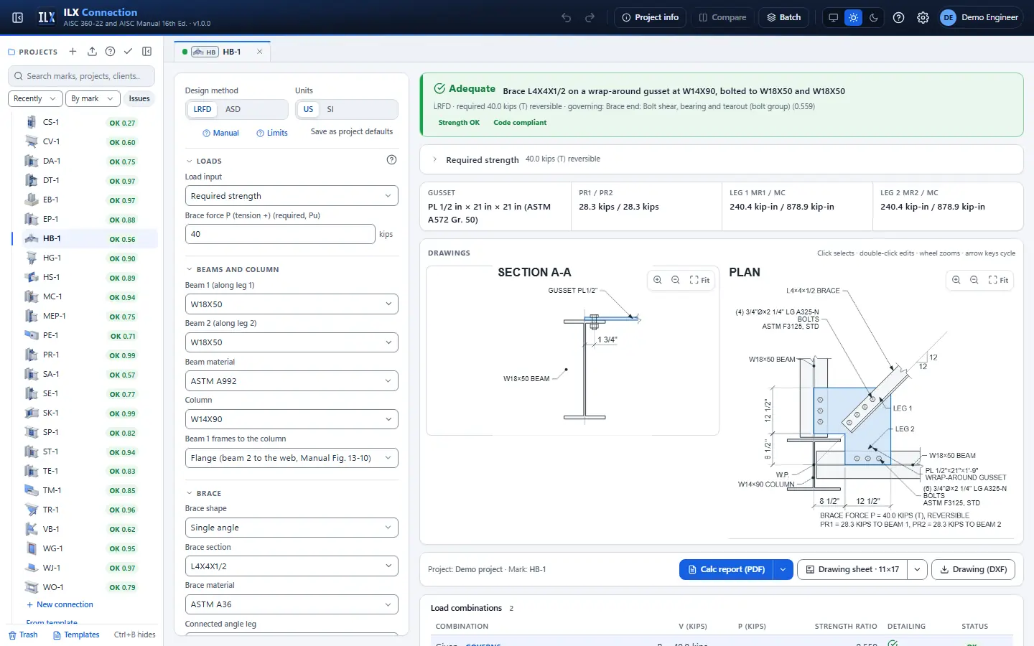
Task: Zoom in on Plan drawing
Action: (956, 280)
